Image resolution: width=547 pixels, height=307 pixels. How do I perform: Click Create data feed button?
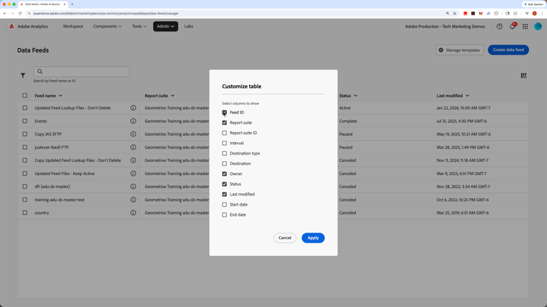point(508,50)
